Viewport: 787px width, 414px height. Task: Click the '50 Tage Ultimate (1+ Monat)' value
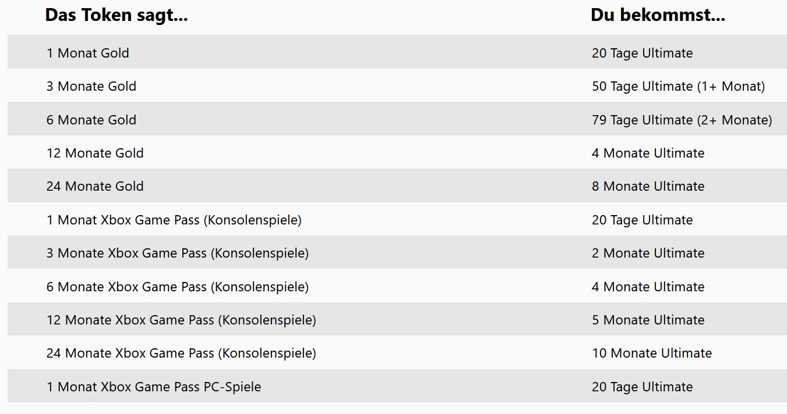[x=678, y=86]
